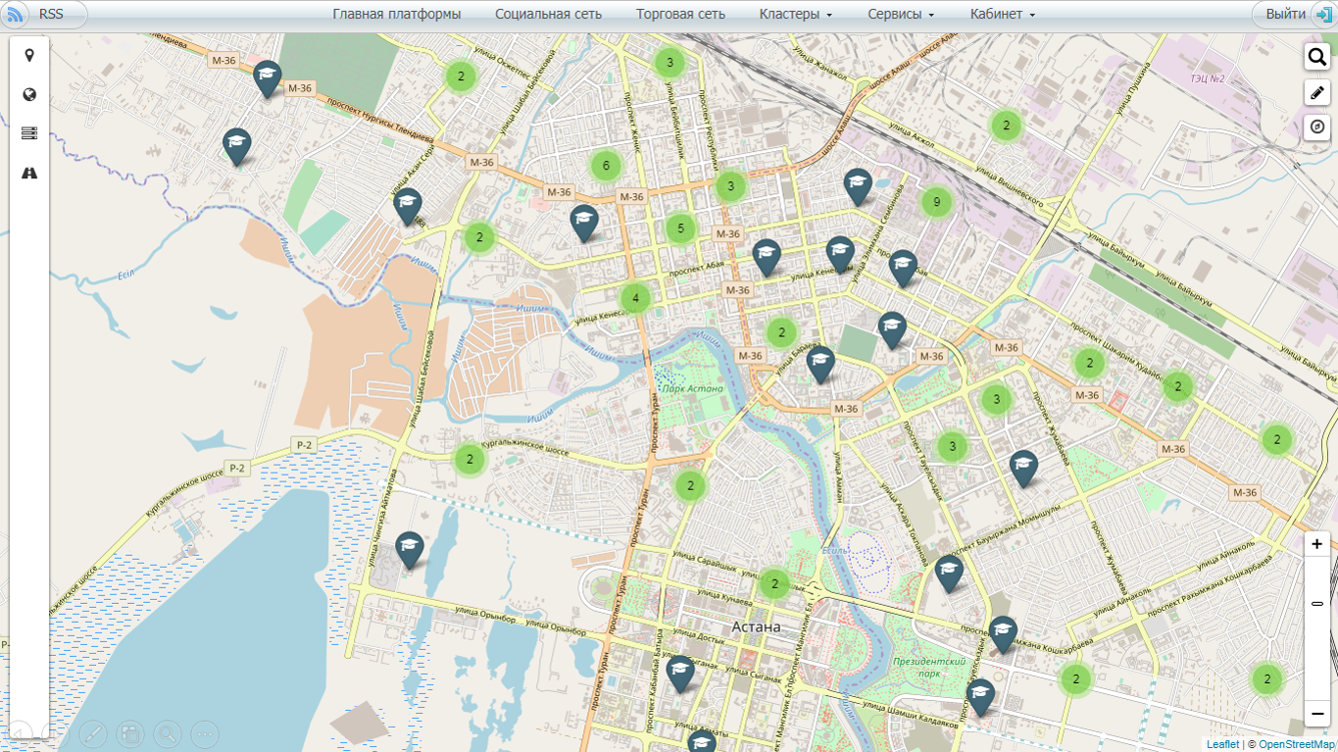Click the compass locate button
The image size is (1338, 752).
(x=1316, y=127)
